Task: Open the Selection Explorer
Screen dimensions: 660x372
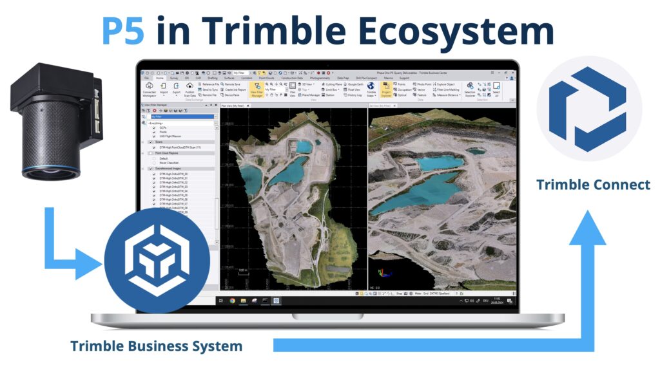Action: tap(470, 89)
